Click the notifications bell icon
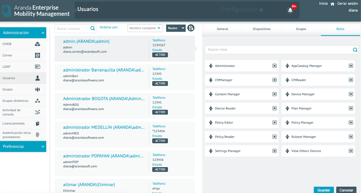Viewport: 361px width, 193px height. pyautogui.click(x=290, y=10)
